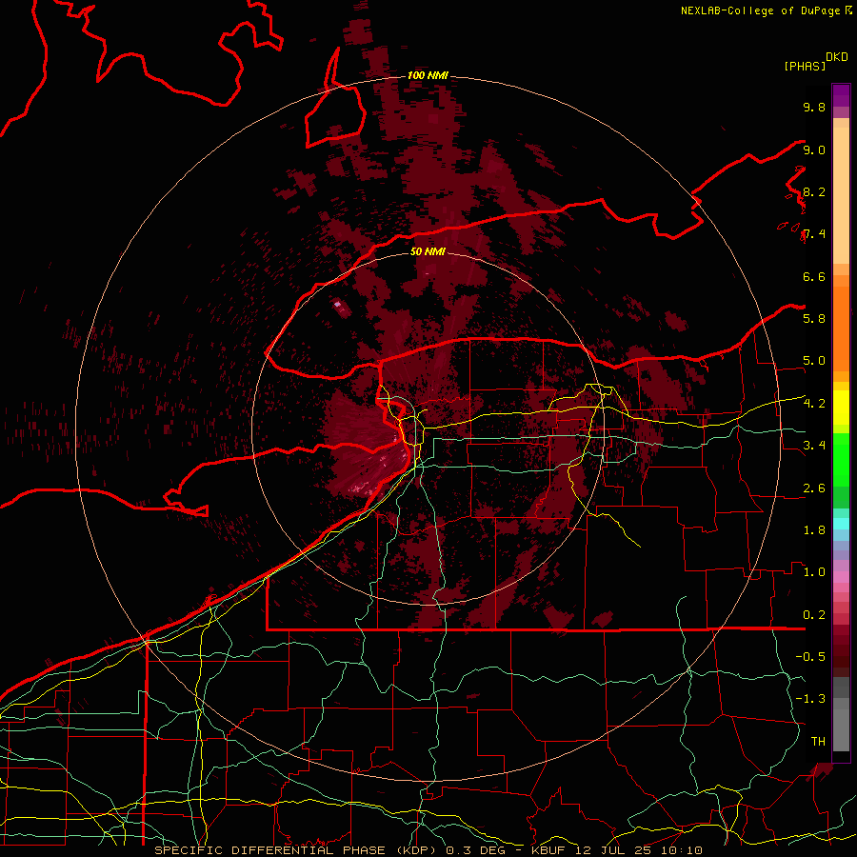The width and height of the screenshot is (857, 857).
Task: Click the 5.0 legend value
Action: pos(814,361)
